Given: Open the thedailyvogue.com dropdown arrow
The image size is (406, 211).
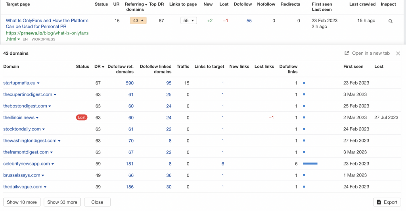Looking at the screenshot, I should point(45,187).
